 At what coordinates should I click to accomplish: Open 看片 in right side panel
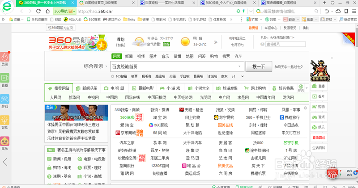click(x=319, y=96)
